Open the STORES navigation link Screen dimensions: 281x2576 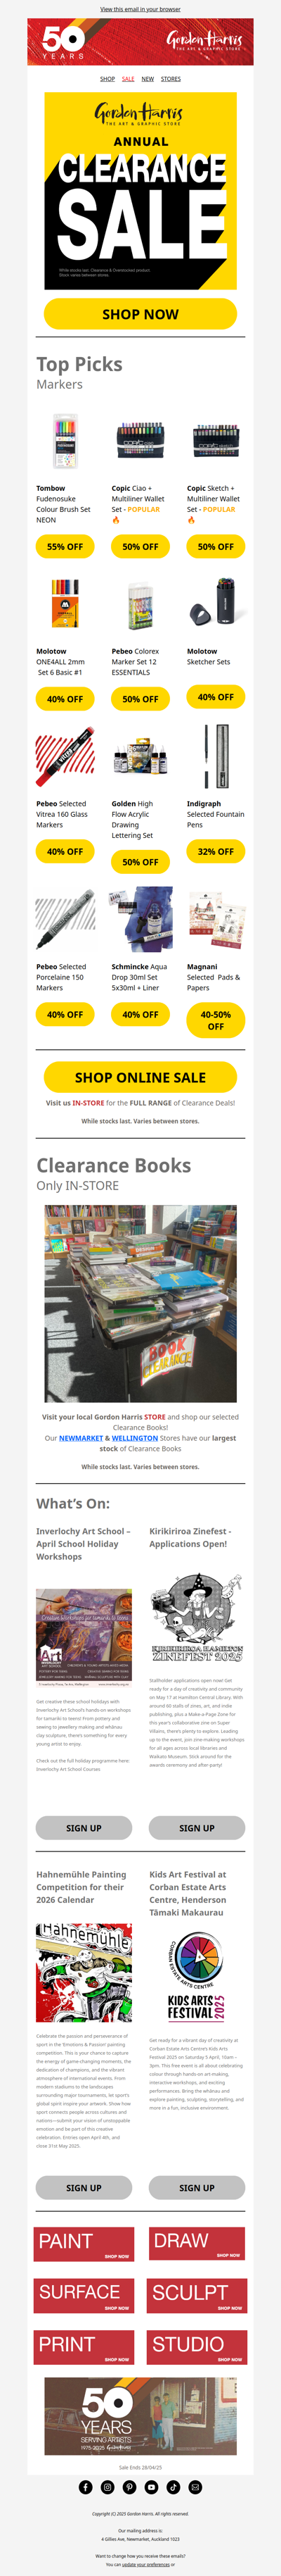pos(171,79)
